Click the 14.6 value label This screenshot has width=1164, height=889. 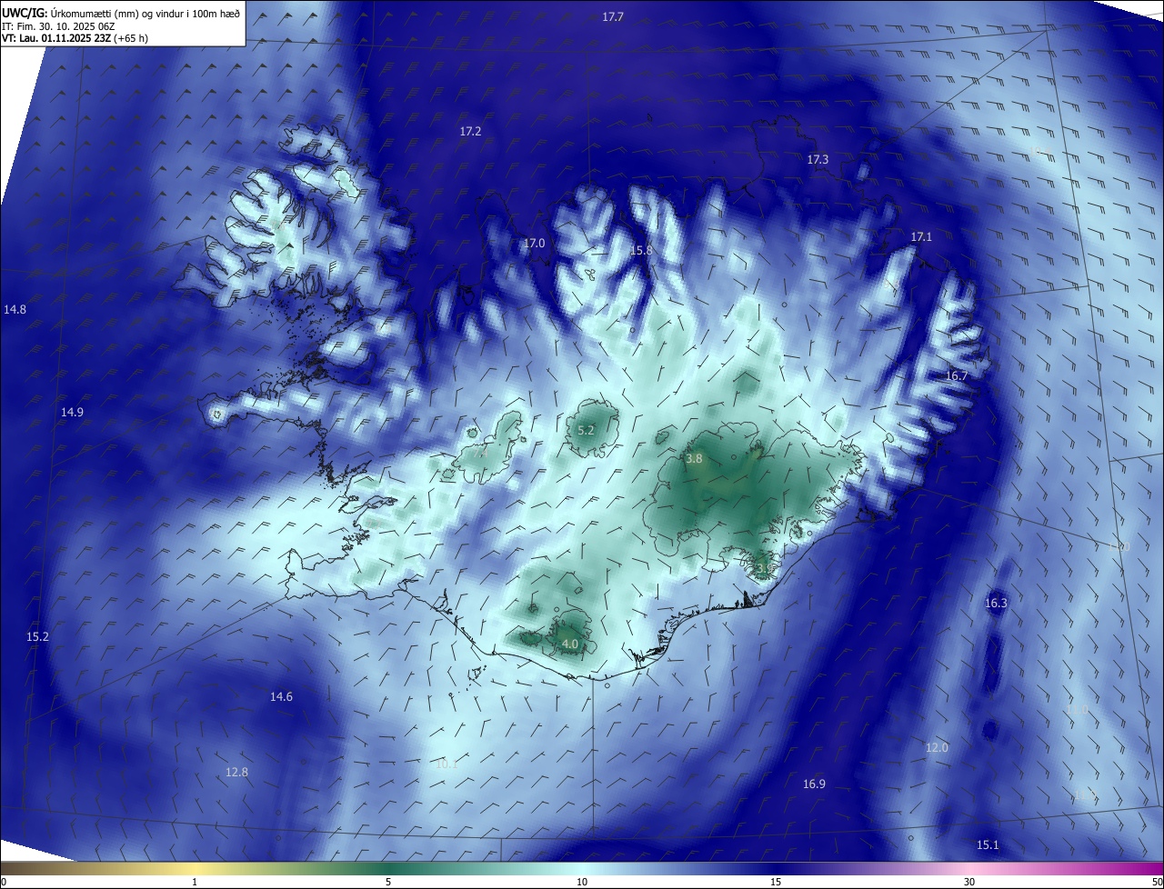[281, 697]
